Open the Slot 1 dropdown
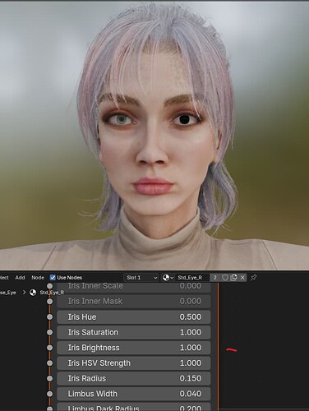 click(x=141, y=278)
